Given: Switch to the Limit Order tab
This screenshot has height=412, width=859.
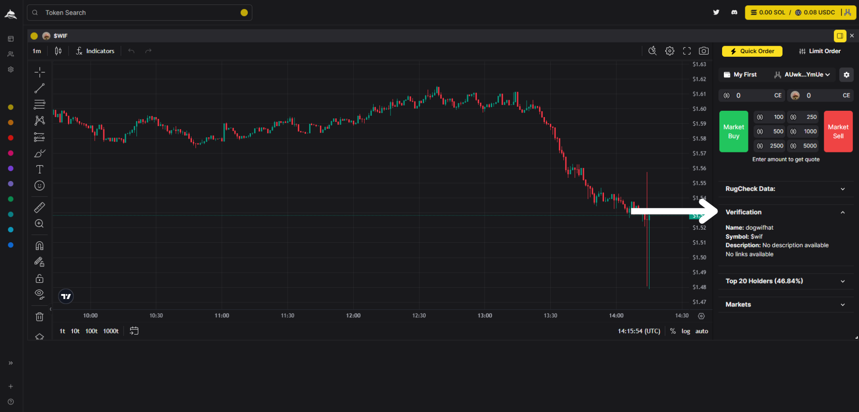Looking at the screenshot, I should pos(820,51).
